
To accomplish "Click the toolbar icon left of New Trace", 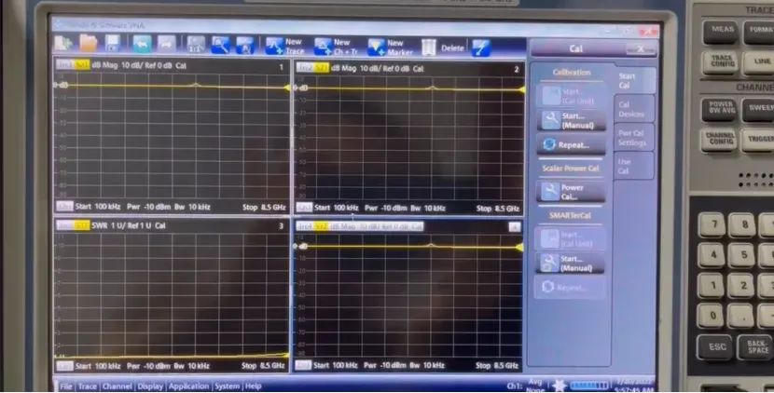I will tap(245, 46).
